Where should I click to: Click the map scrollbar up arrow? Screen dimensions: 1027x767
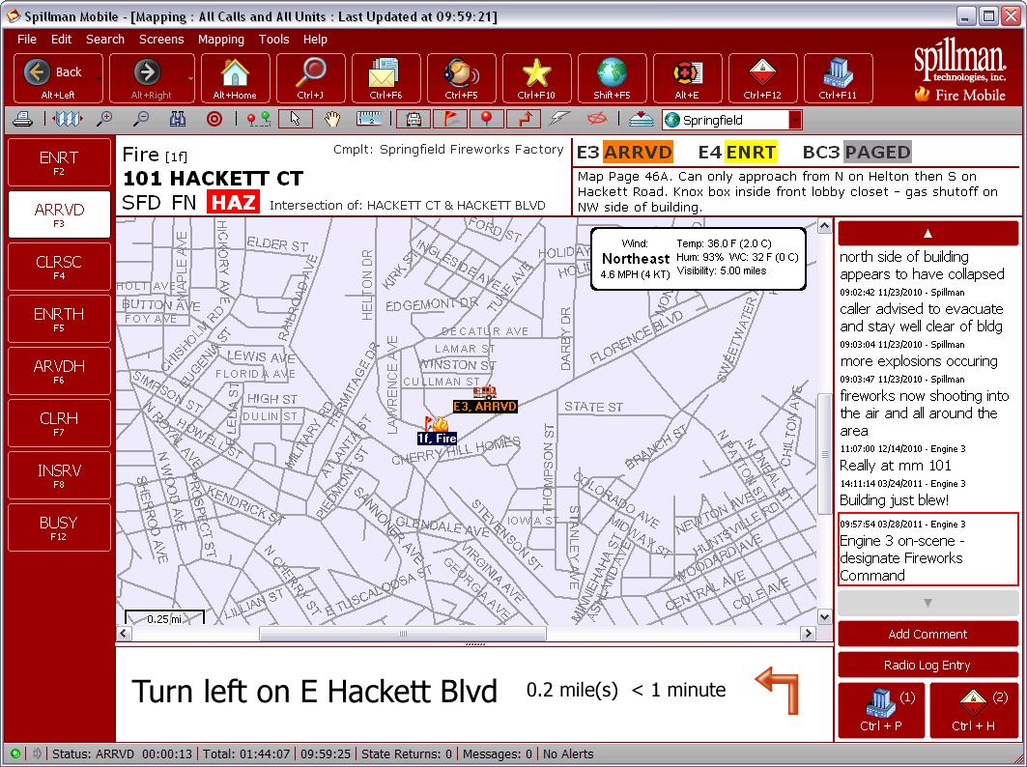coord(825,227)
